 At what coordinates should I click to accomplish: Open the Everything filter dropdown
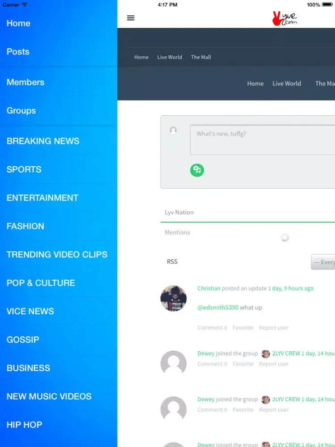(323, 262)
